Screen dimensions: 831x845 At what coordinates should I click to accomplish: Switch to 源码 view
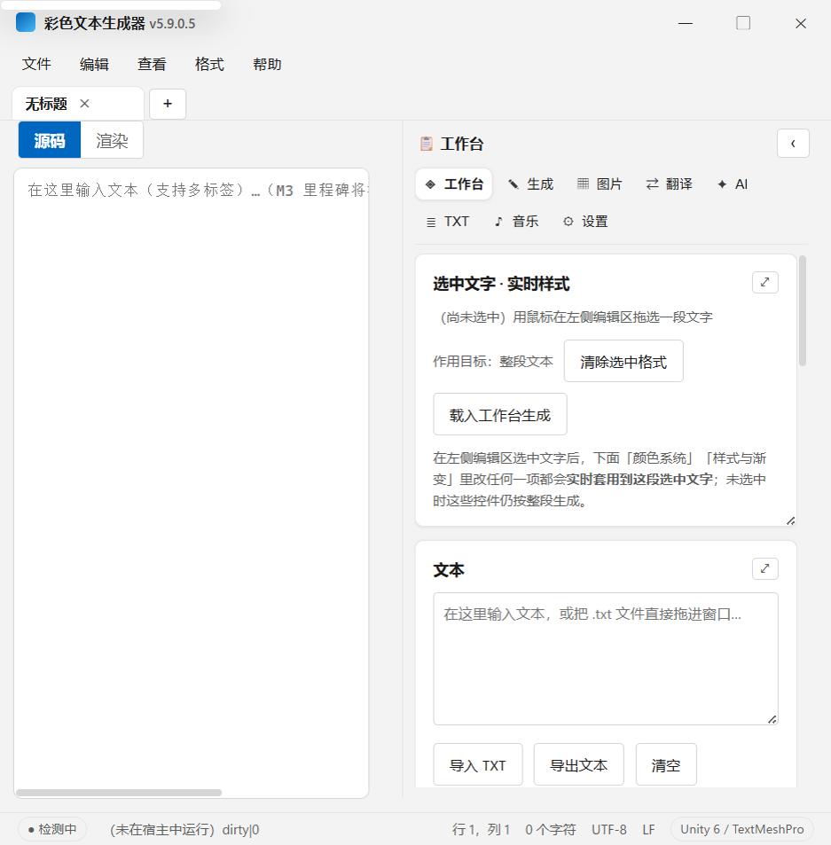50,140
